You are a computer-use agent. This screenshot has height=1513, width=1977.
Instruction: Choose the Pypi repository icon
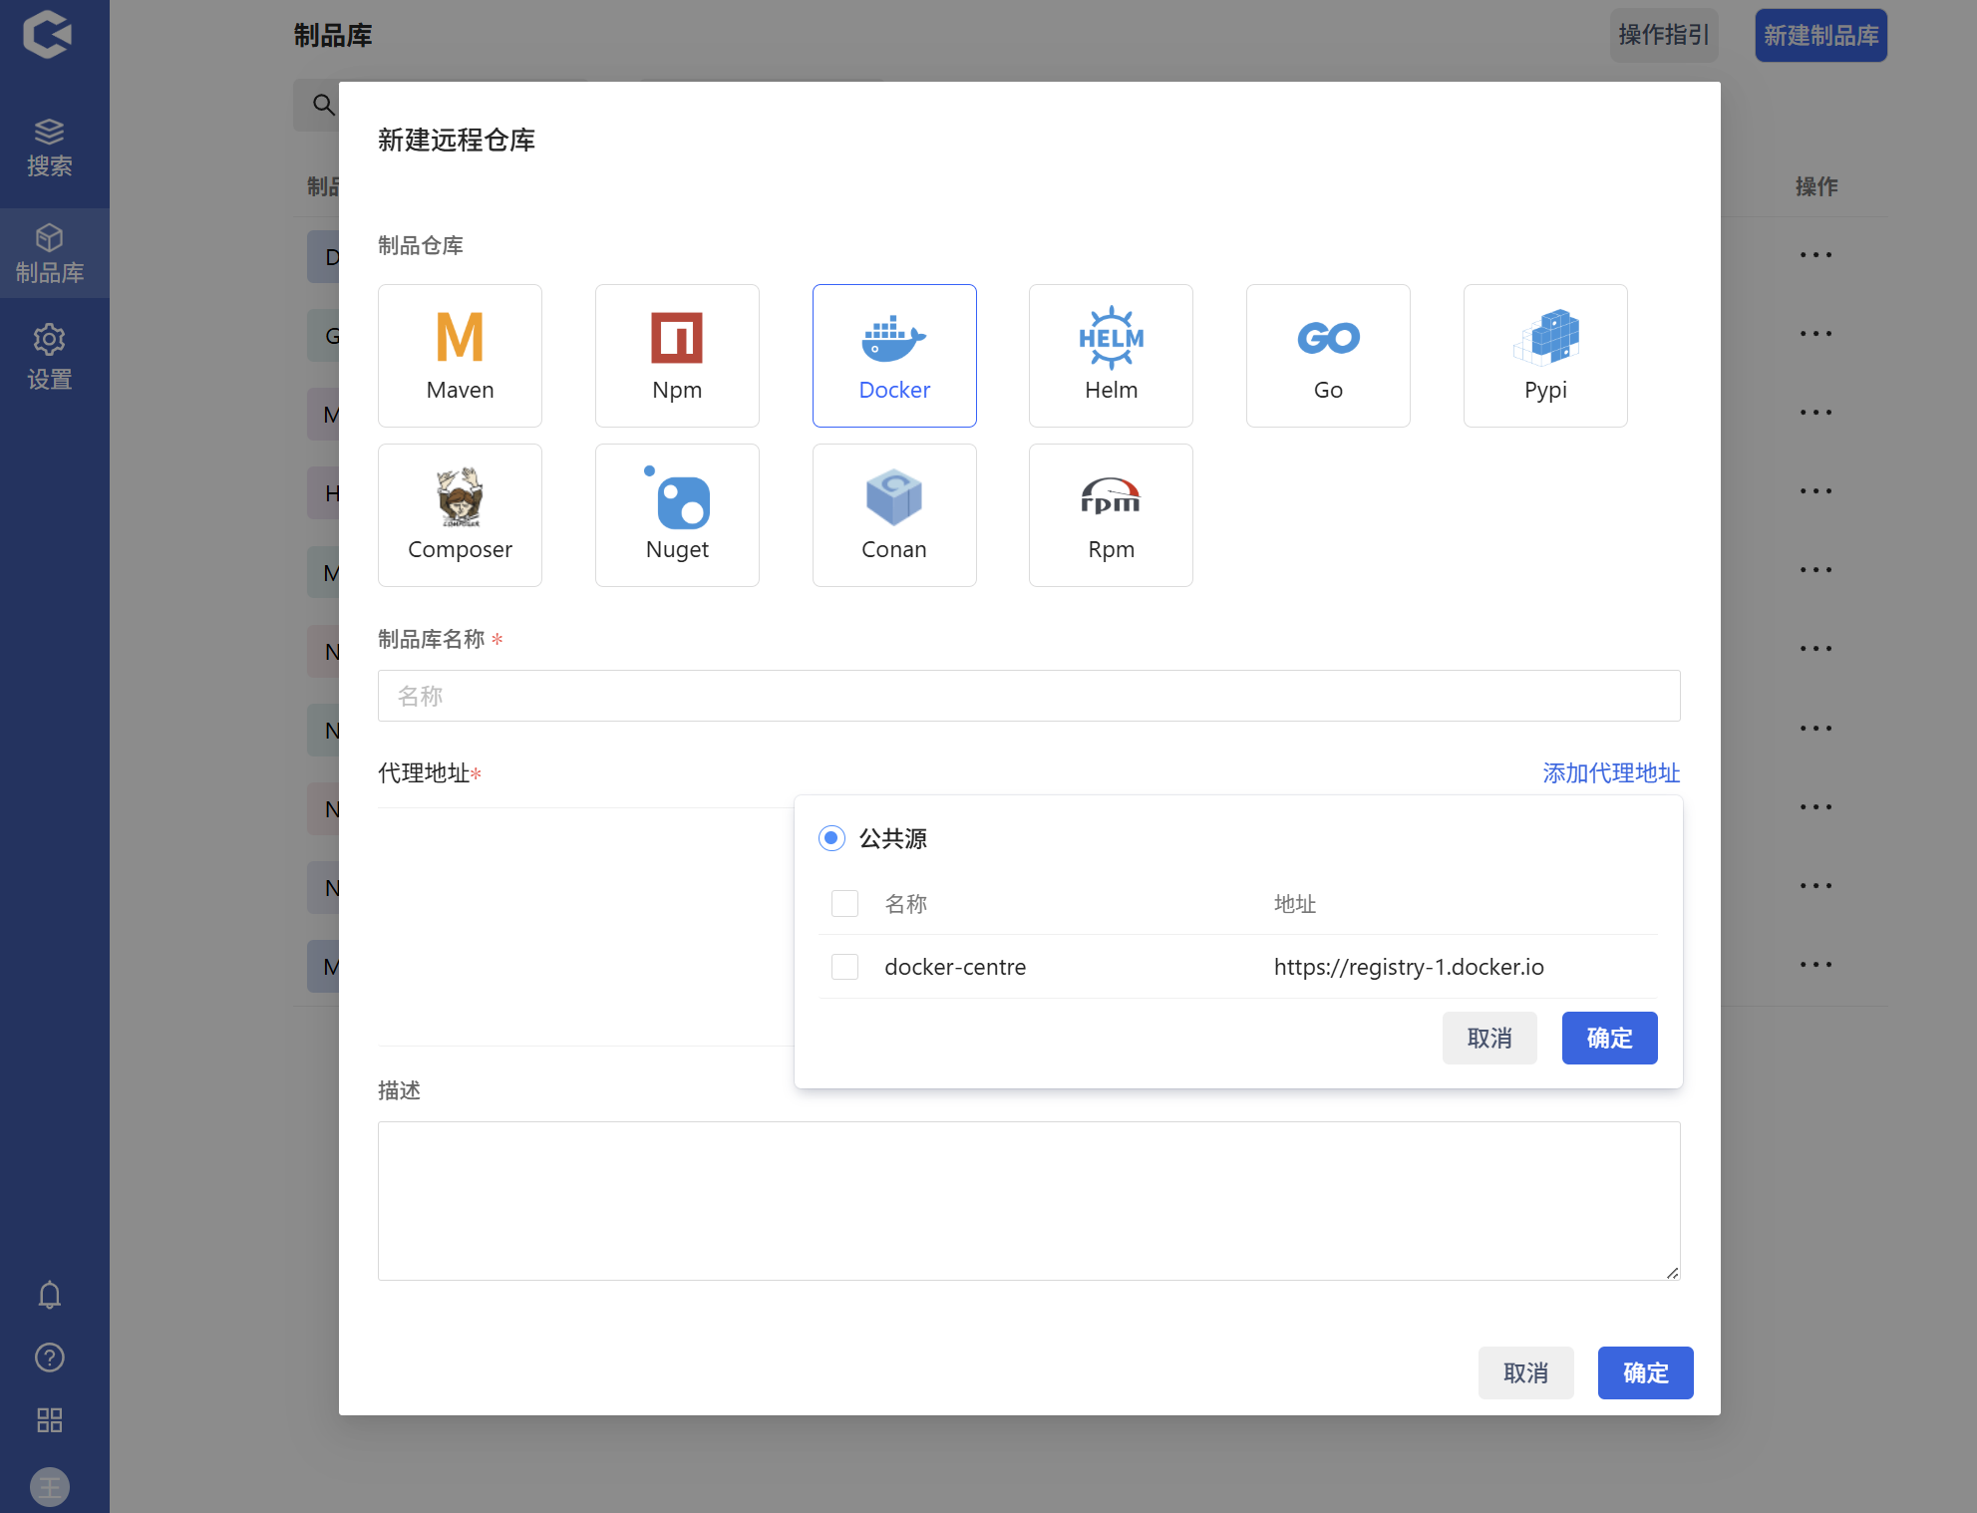tap(1545, 355)
